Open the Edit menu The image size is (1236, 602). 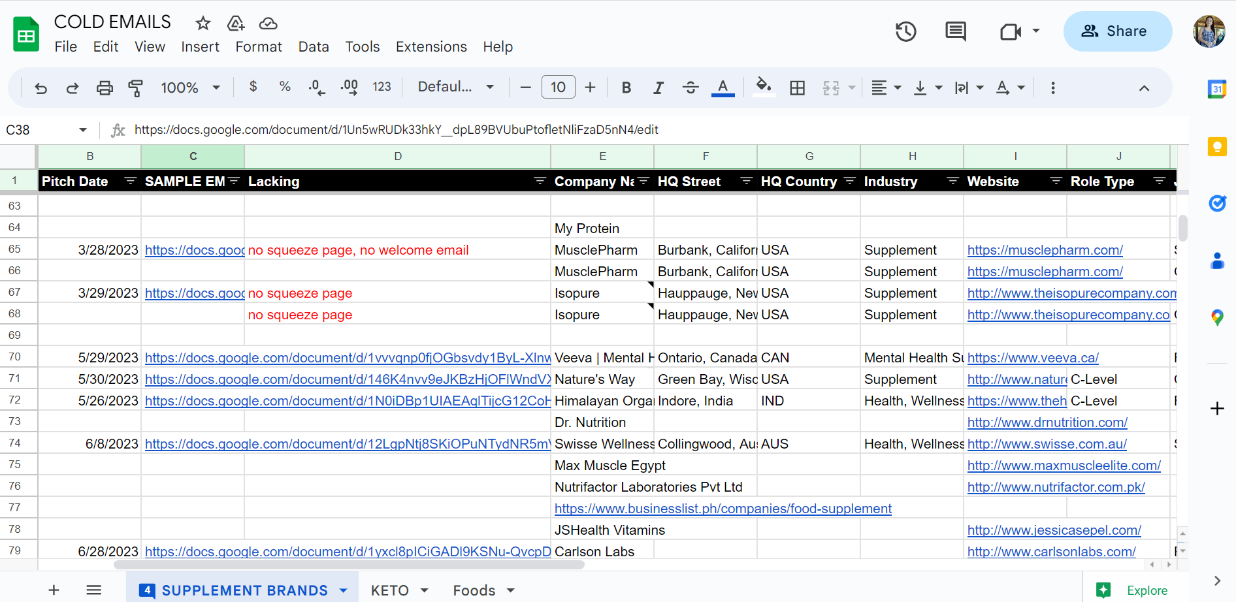[x=106, y=47]
